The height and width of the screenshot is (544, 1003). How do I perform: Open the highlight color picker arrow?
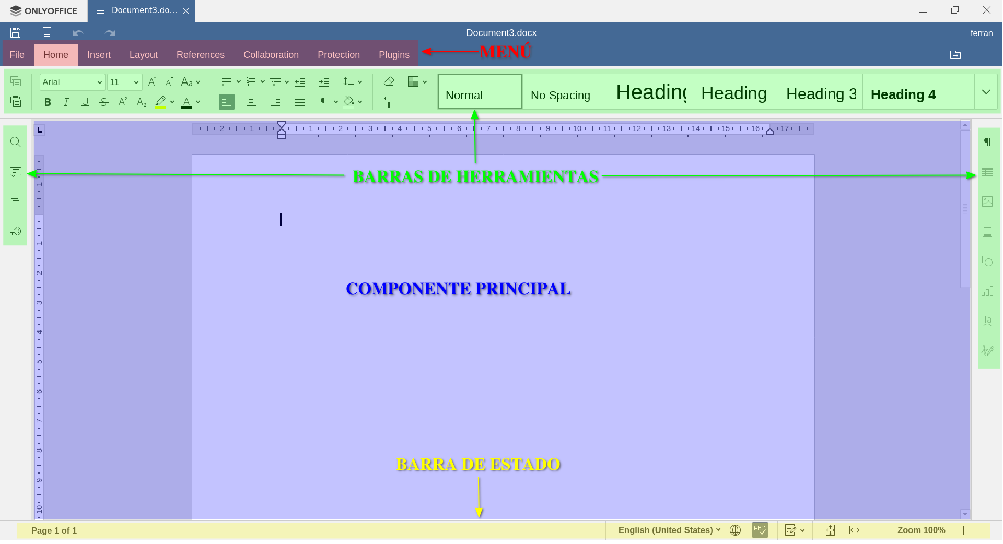(x=172, y=102)
